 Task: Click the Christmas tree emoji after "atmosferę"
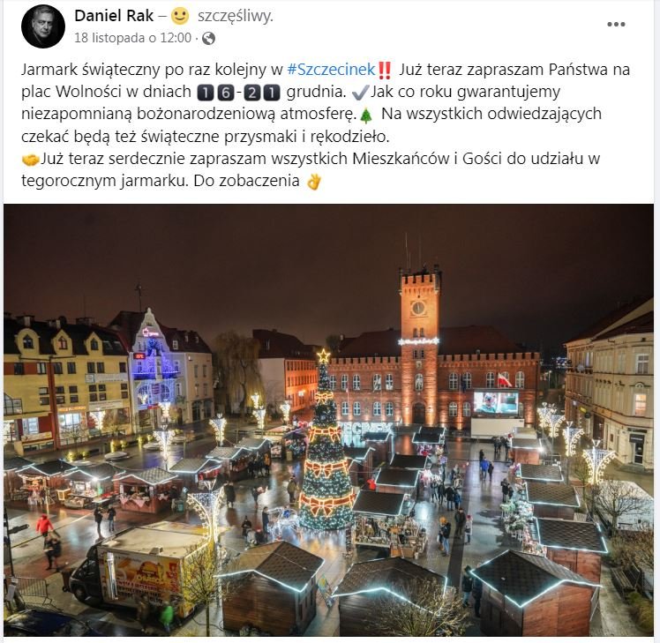coord(366,115)
